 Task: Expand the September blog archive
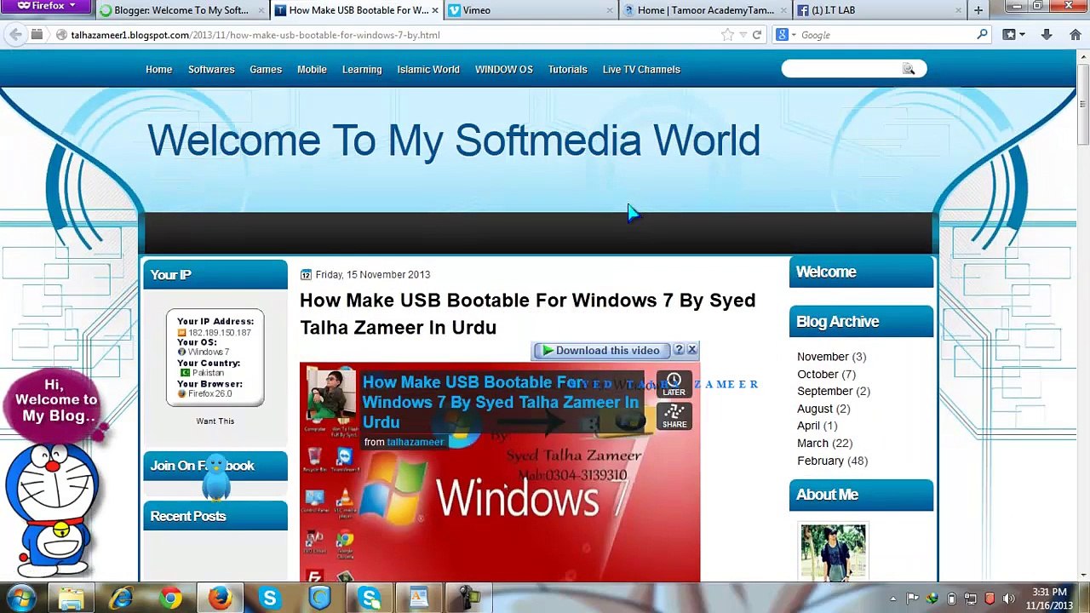tap(824, 391)
